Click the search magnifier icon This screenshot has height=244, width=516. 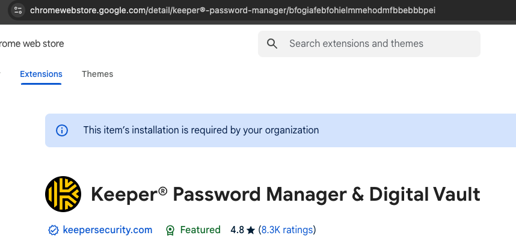272,44
